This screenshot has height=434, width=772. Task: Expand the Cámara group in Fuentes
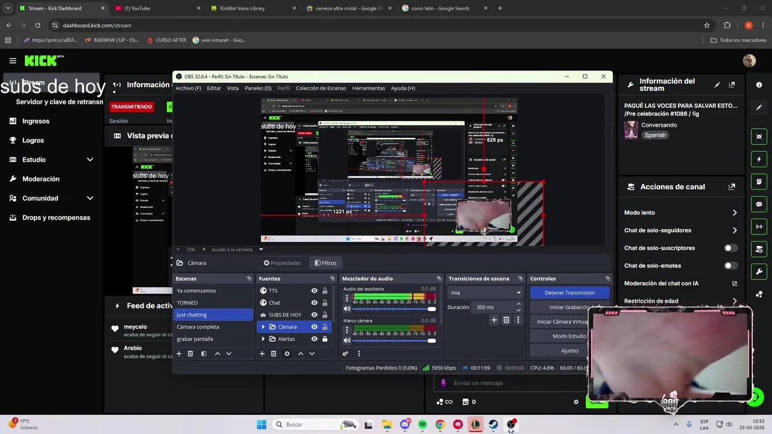pyautogui.click(x=263, y=327)
